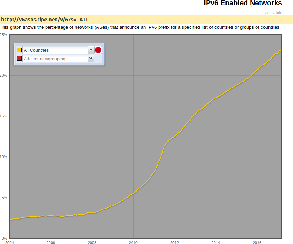The image size is (293, 244).
Task: Open the All Countries dropdown arrow
Action: click(x=91, y=50)
